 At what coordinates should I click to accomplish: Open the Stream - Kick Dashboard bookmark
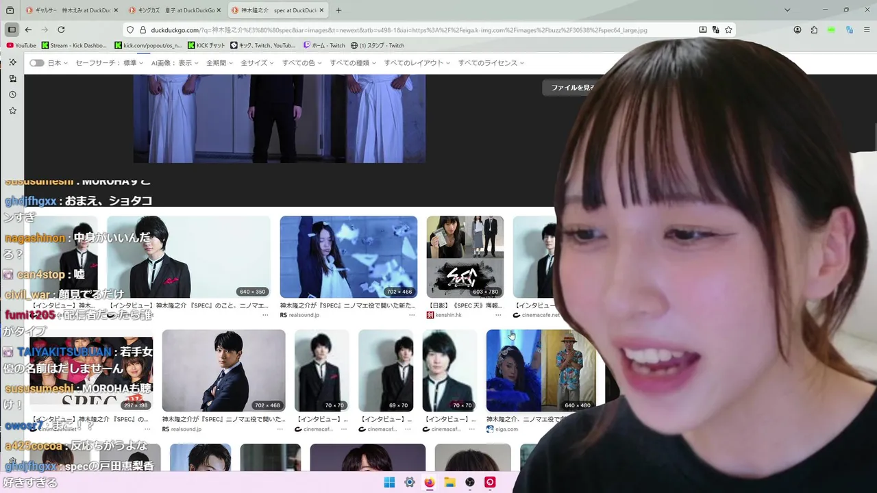click(74, 45)
